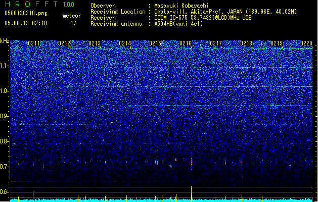Click the meteor count number 17
The image size is (318, 202).
(73, 23)
